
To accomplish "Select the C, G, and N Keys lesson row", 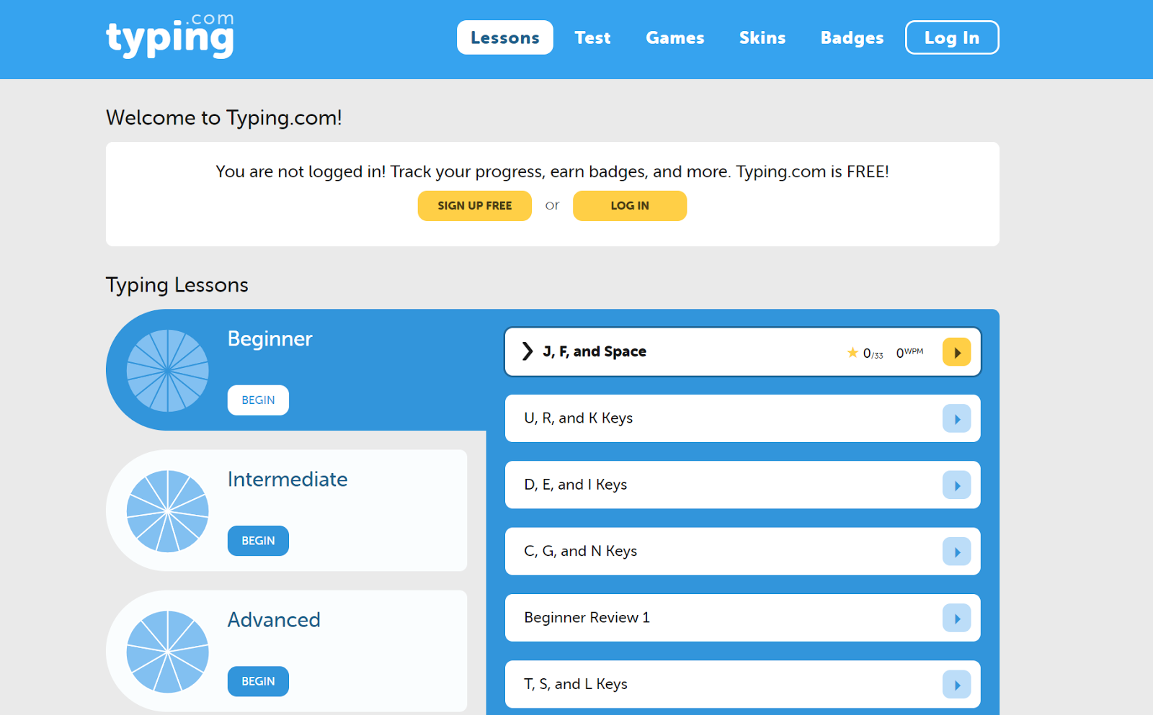I will coord(743,552).
